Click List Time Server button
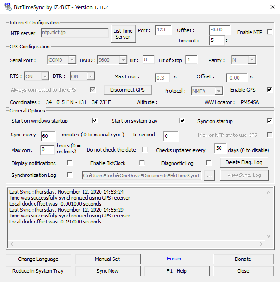280x282 pixels. [x=123, y=34]
